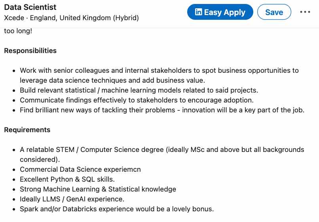
Task: Click the 'Spark and/or Databricks' bonus line
Action: pyautogui.click(x=117, y=209)
